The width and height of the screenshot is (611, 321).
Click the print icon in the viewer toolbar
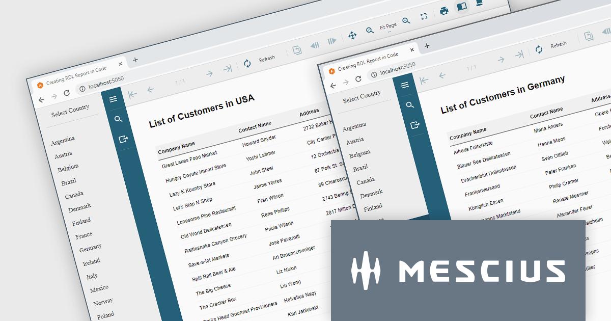[444, 11]
